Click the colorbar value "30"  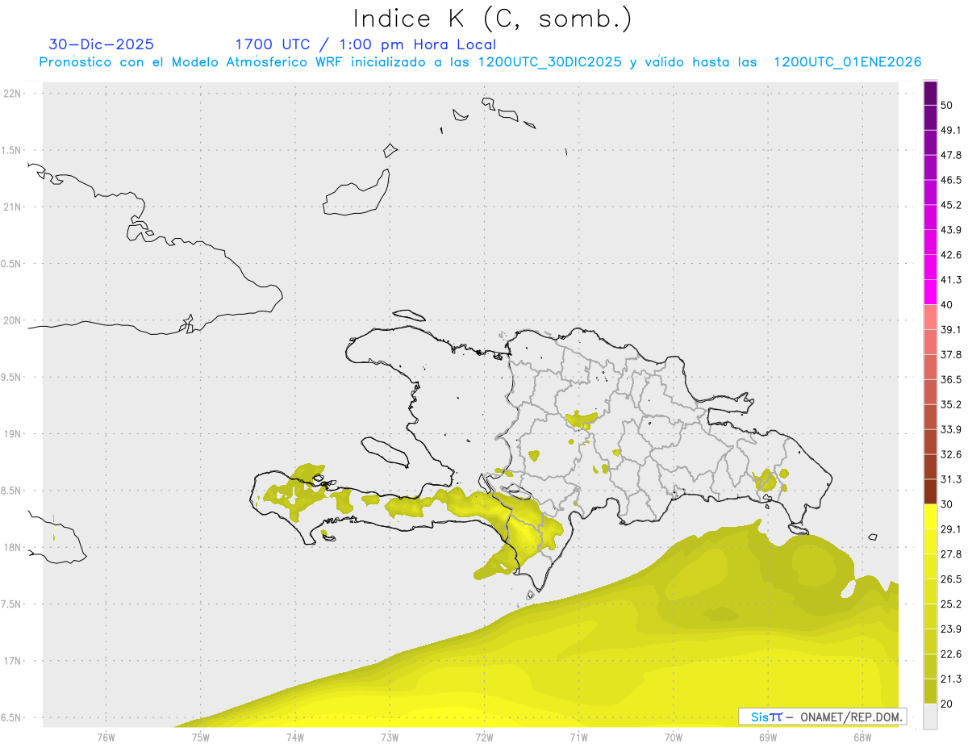tap(947, 504)
